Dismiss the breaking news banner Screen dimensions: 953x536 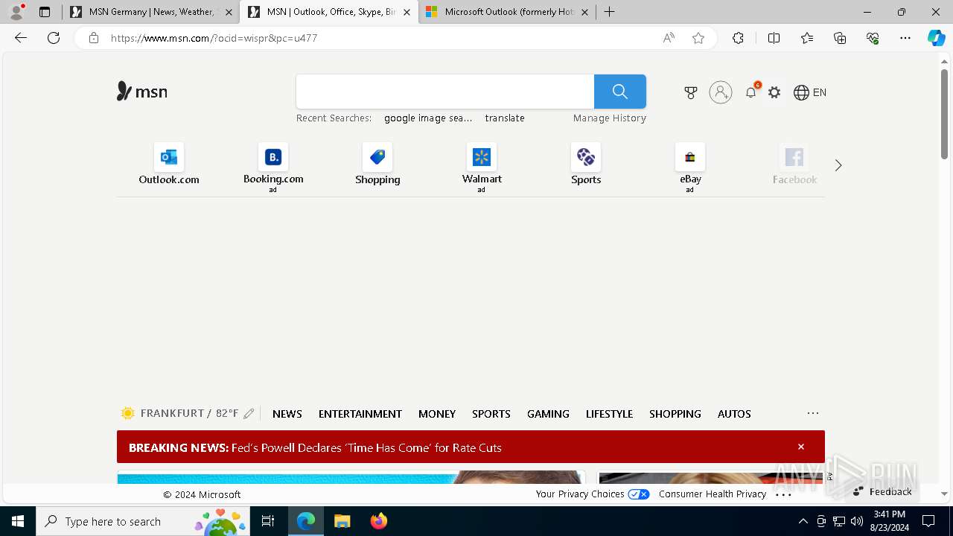801,447
